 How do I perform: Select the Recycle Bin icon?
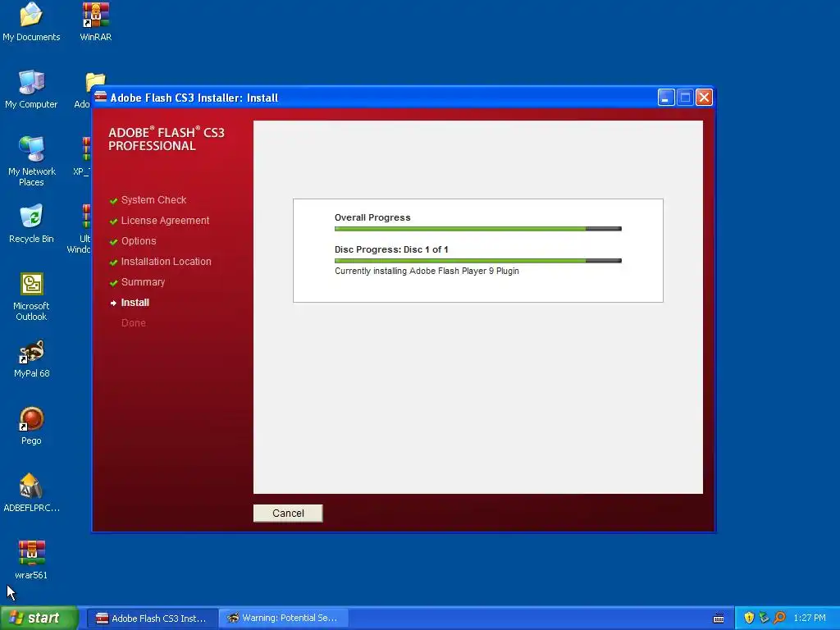click(x=31, y=224)
